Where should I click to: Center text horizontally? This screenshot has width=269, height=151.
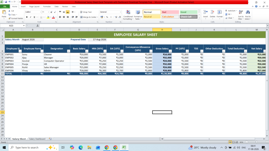[64, 17]
